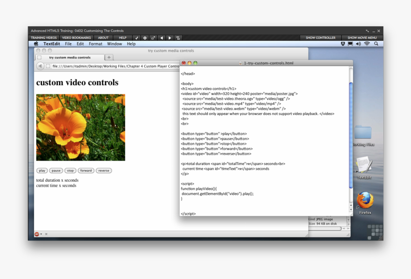Open the Training Videos menu
The width and height of the screenshot is (411, 279).
point(44,38)
